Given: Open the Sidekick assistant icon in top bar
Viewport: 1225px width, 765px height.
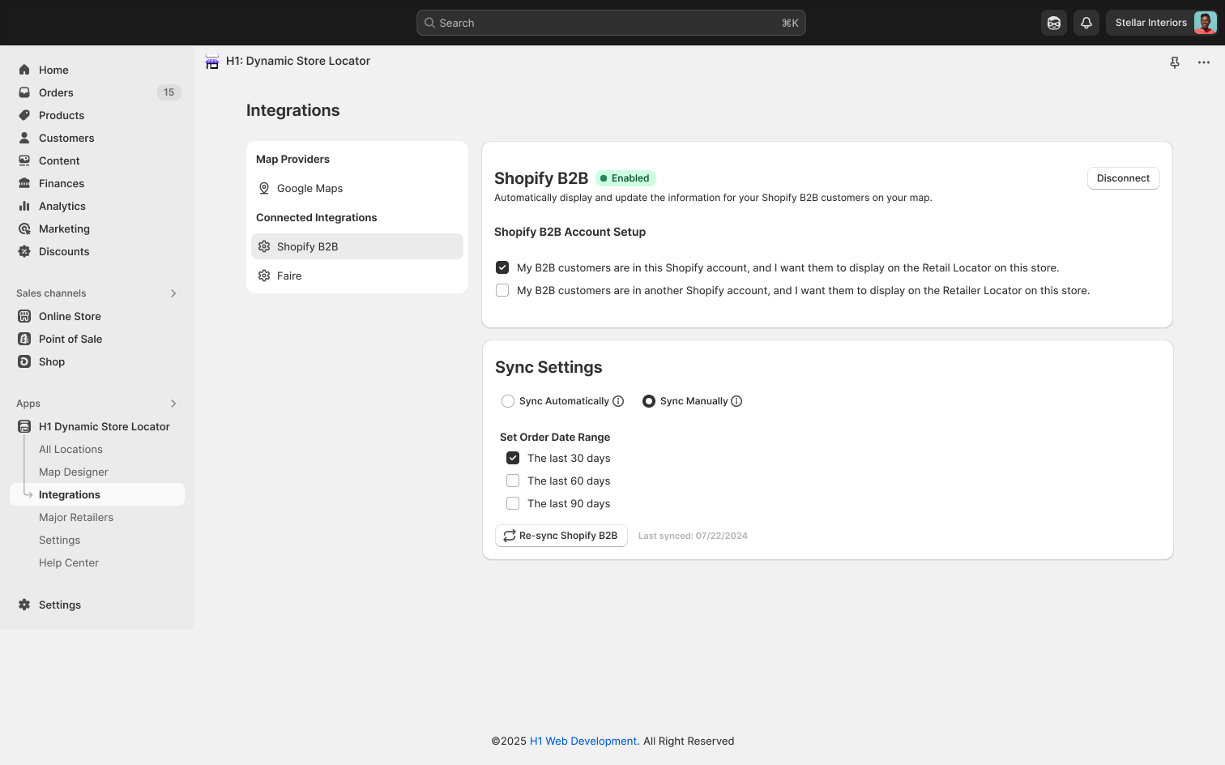Looking at the screenshot, I should [1054, 23].
